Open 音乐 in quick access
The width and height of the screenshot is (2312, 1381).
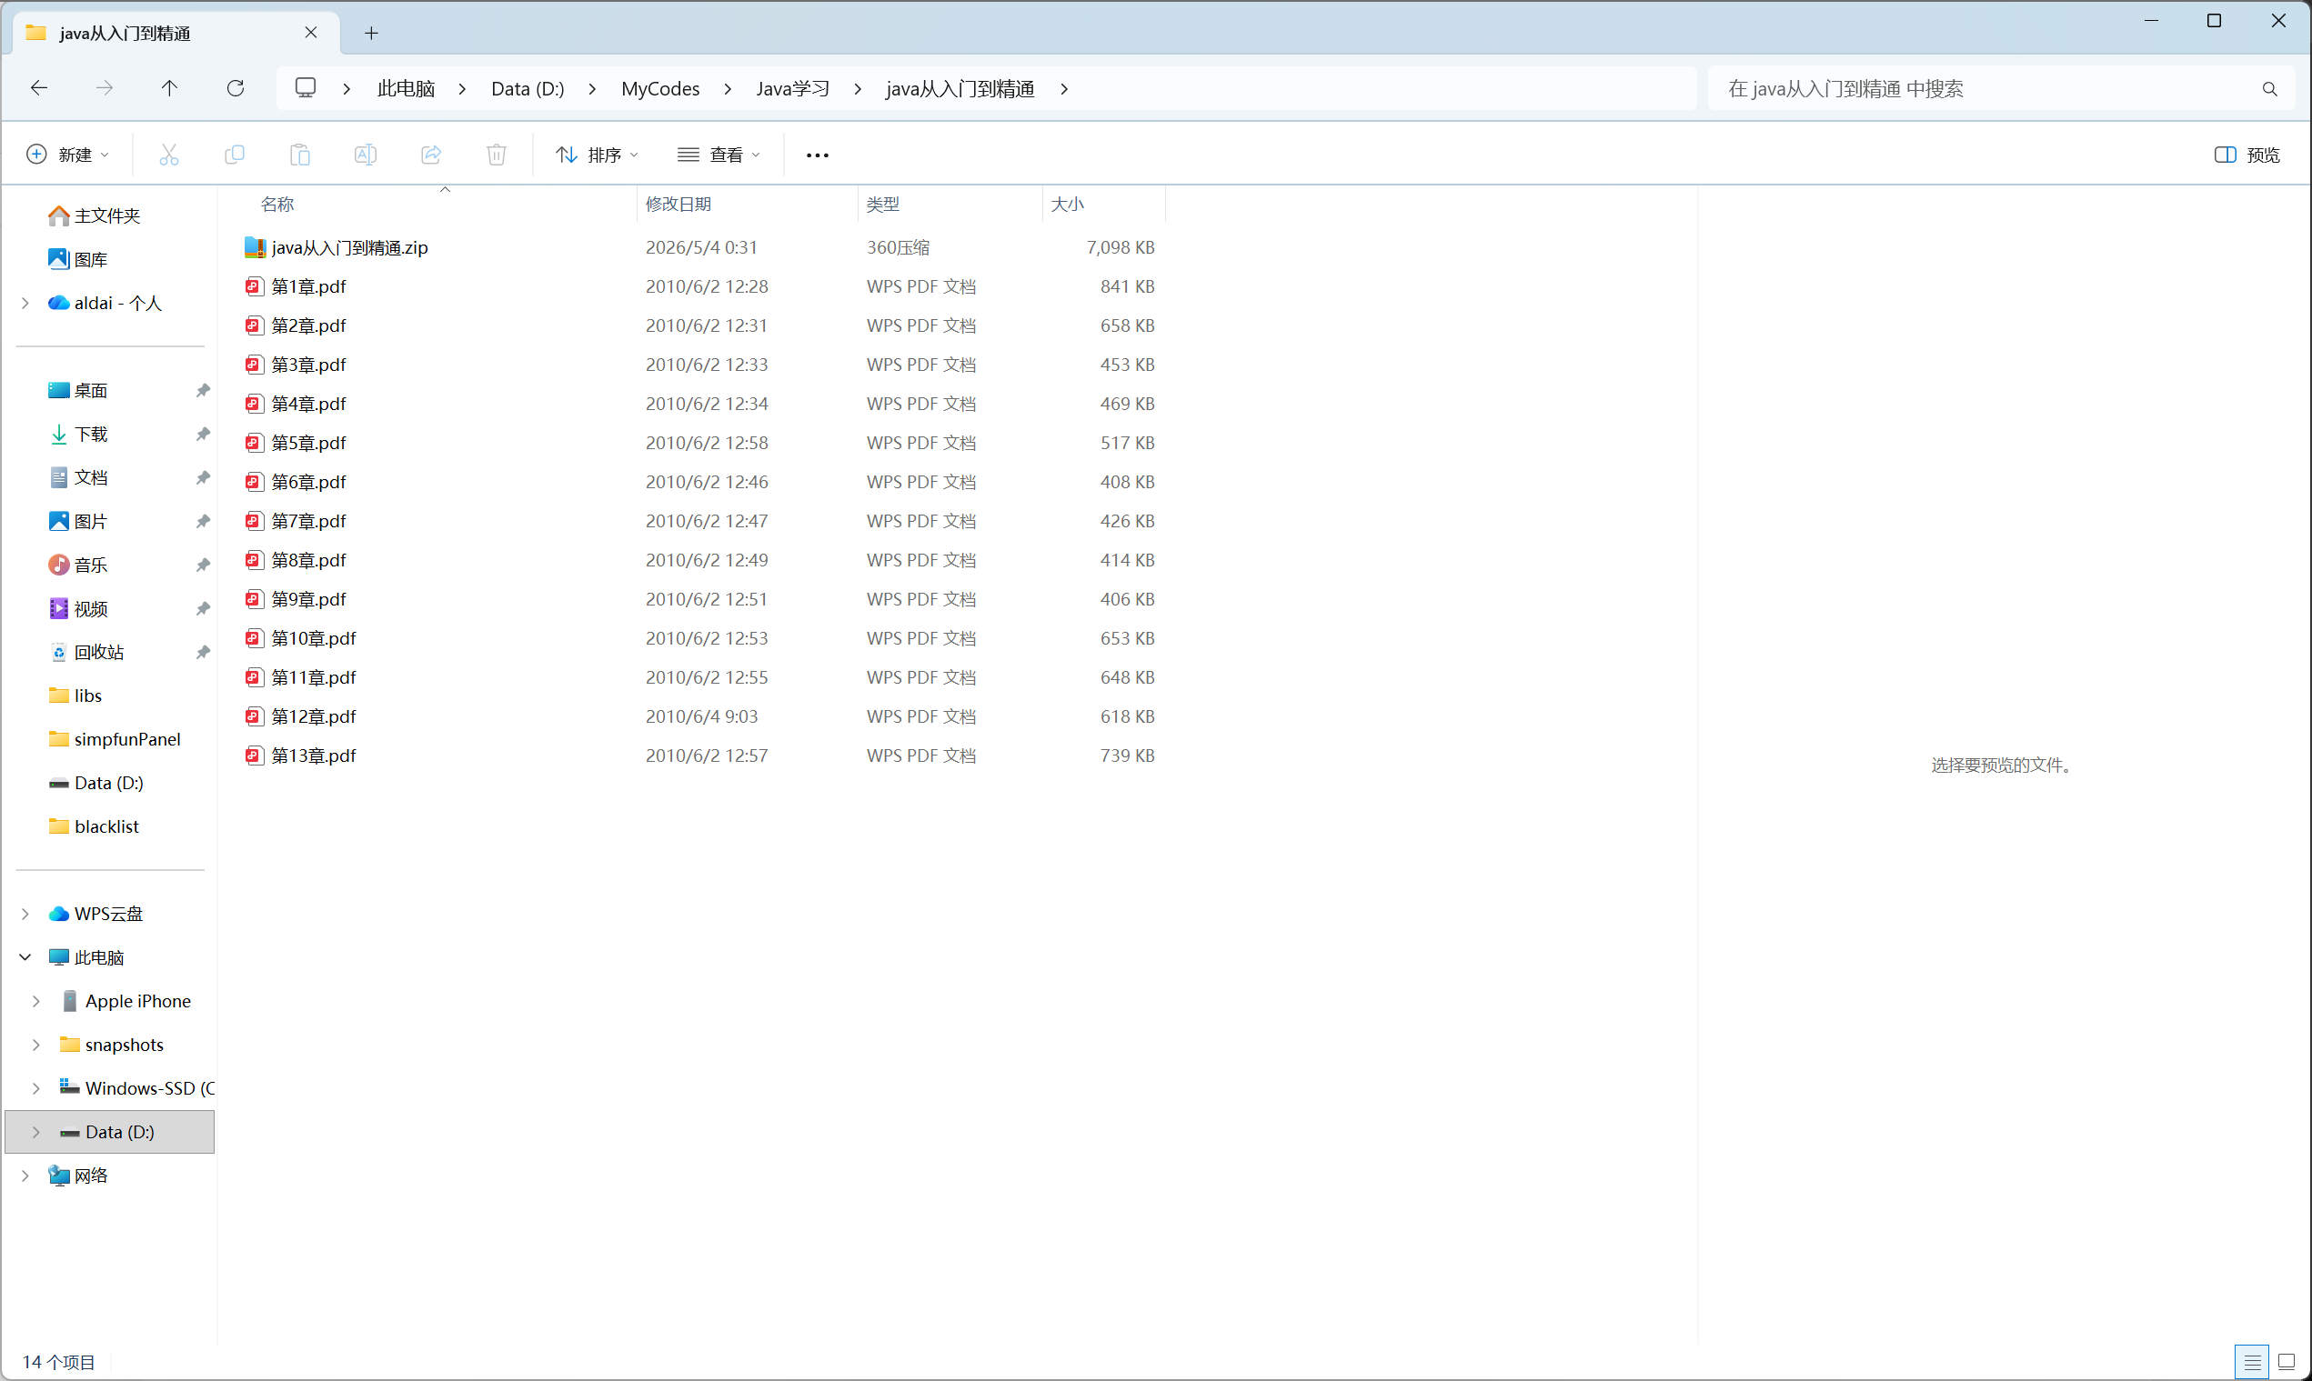78,565
